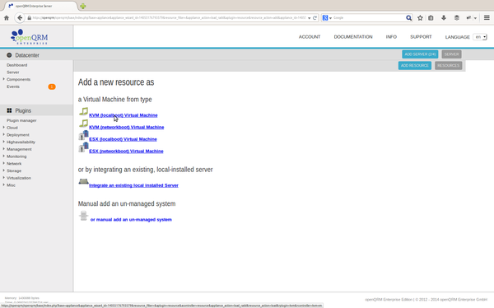Open KVM (networkboot) Virtual Machine link

(126, 128)
